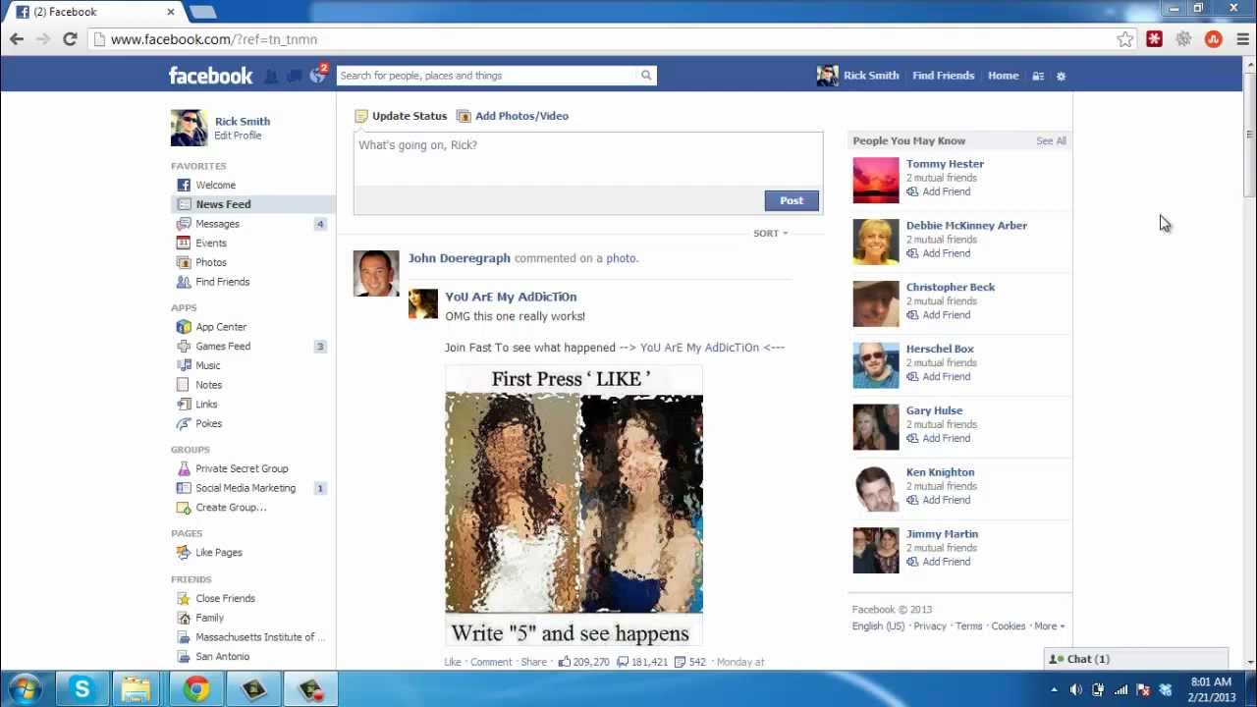Select News Feed in Favorites
This screenshot has height=707, width=1257.
click(x=252, y=204)
